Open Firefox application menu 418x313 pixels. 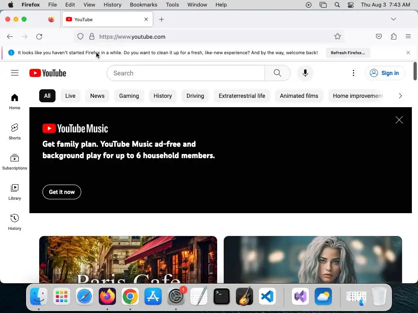[408, 36]
